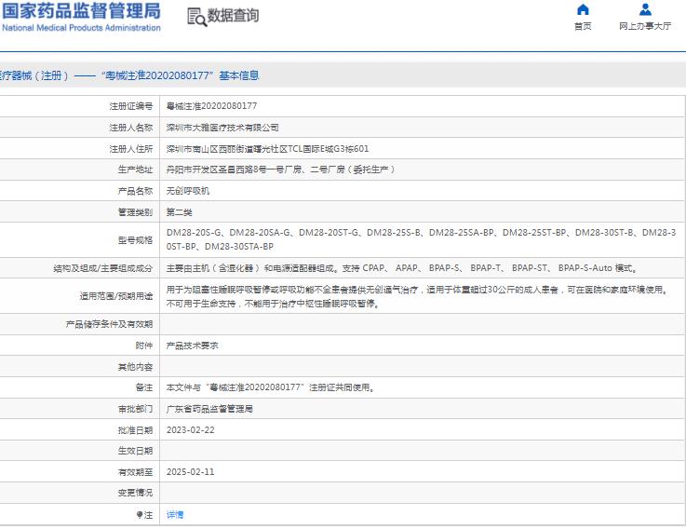
Task: Click the 生产地址 row label
Action: [135, 170]
